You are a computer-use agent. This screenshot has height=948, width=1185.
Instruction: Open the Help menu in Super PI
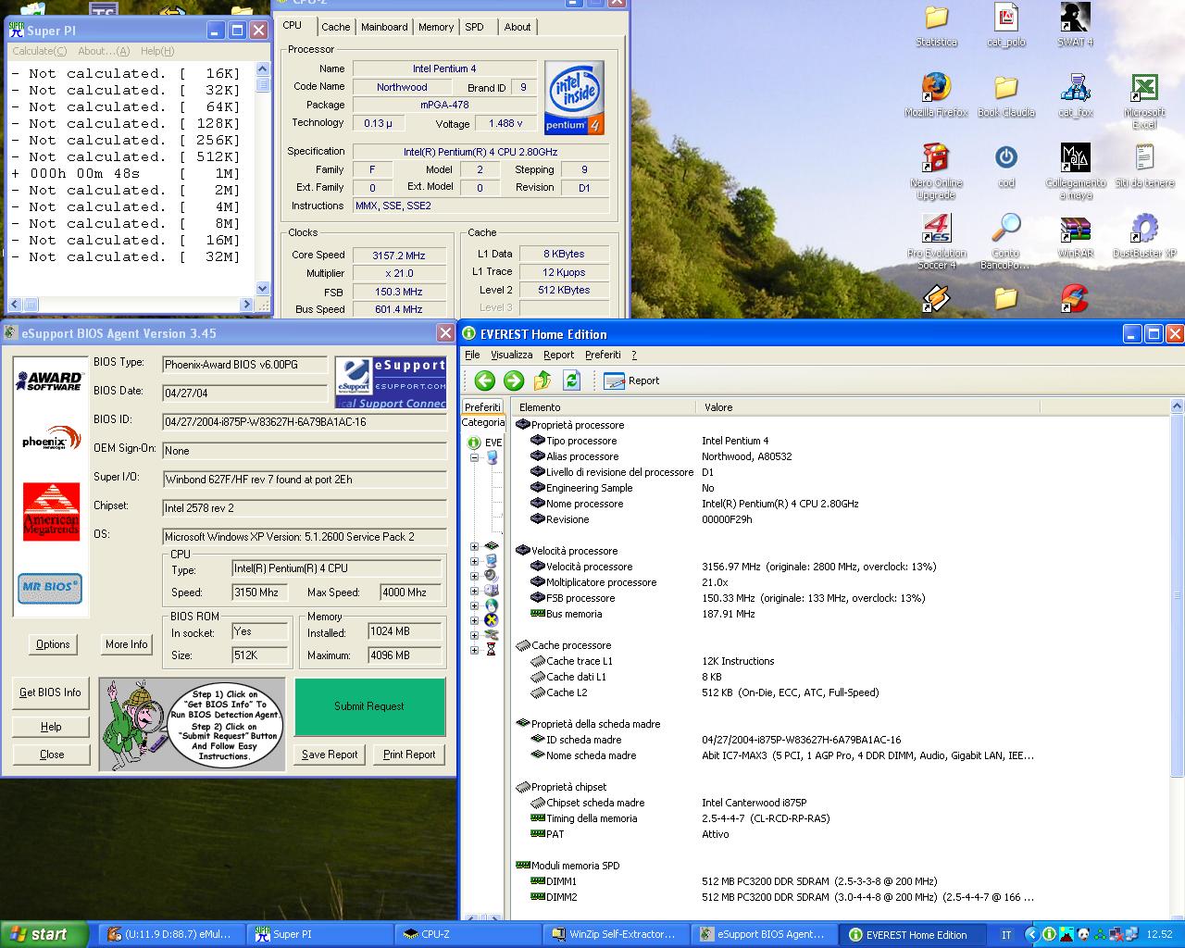coord(156,51)
